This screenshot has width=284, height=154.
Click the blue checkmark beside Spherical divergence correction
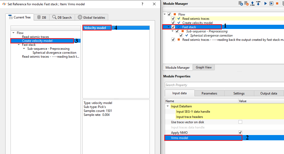187,35
